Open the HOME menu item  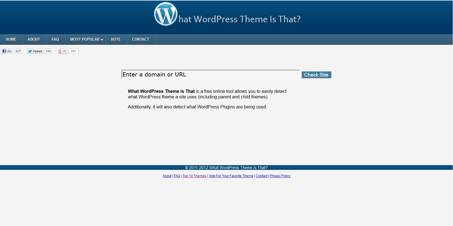click(11, 39)
